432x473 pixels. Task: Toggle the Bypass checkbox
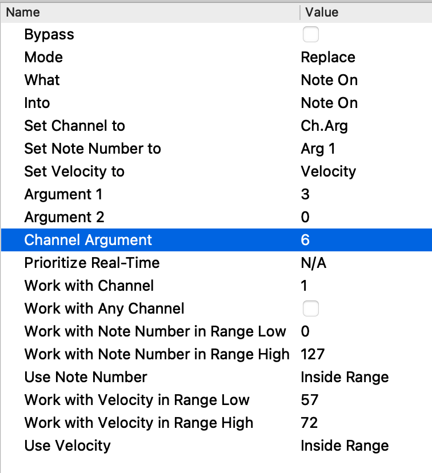[310, 35]
